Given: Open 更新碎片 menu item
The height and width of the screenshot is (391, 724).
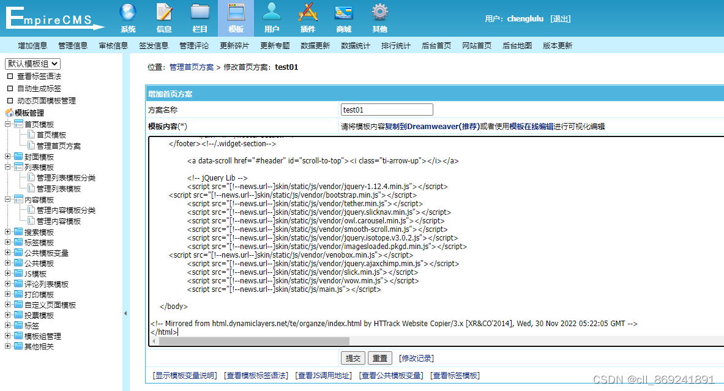Looking at the screenshot, I should (234, 46).
